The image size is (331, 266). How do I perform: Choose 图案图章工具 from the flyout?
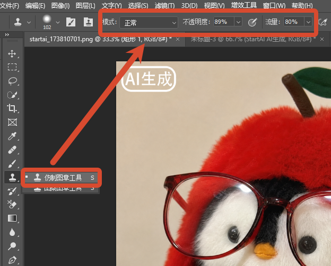[x=61, y=188]
